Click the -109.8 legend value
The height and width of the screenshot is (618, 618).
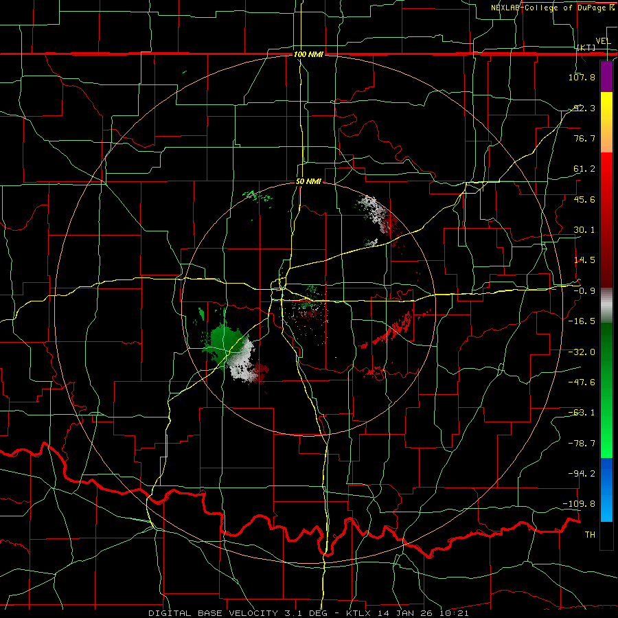pos(580,504)
